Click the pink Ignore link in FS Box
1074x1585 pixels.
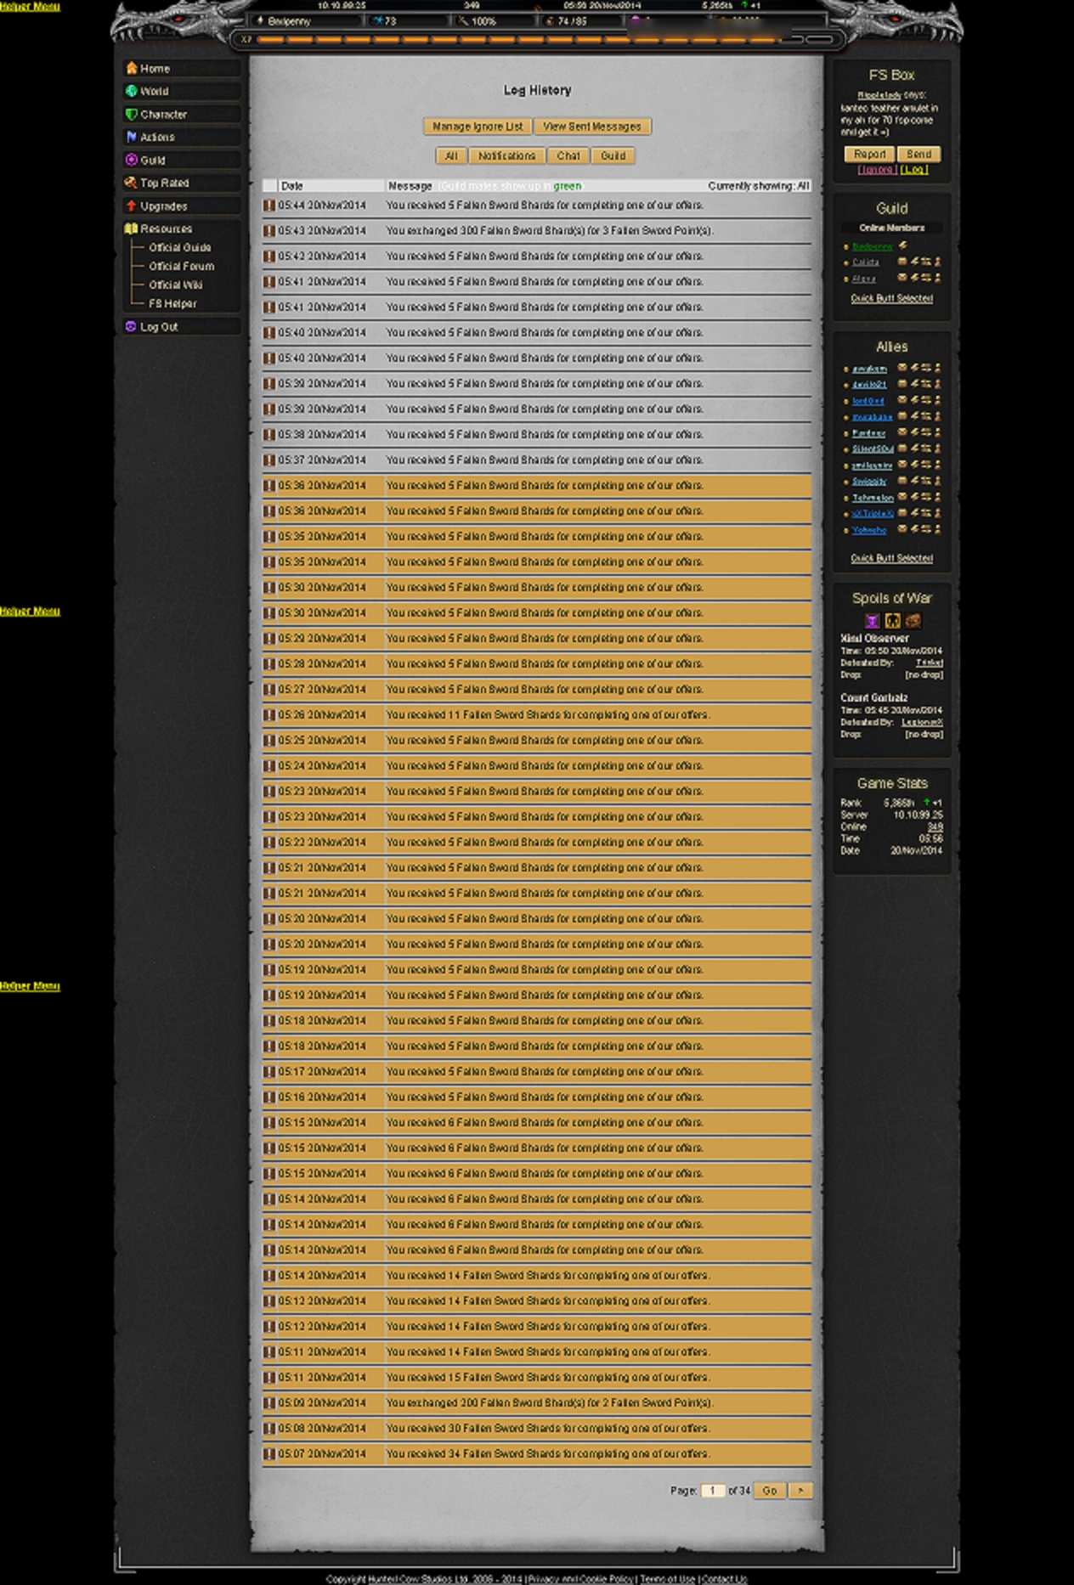[876, 170]
